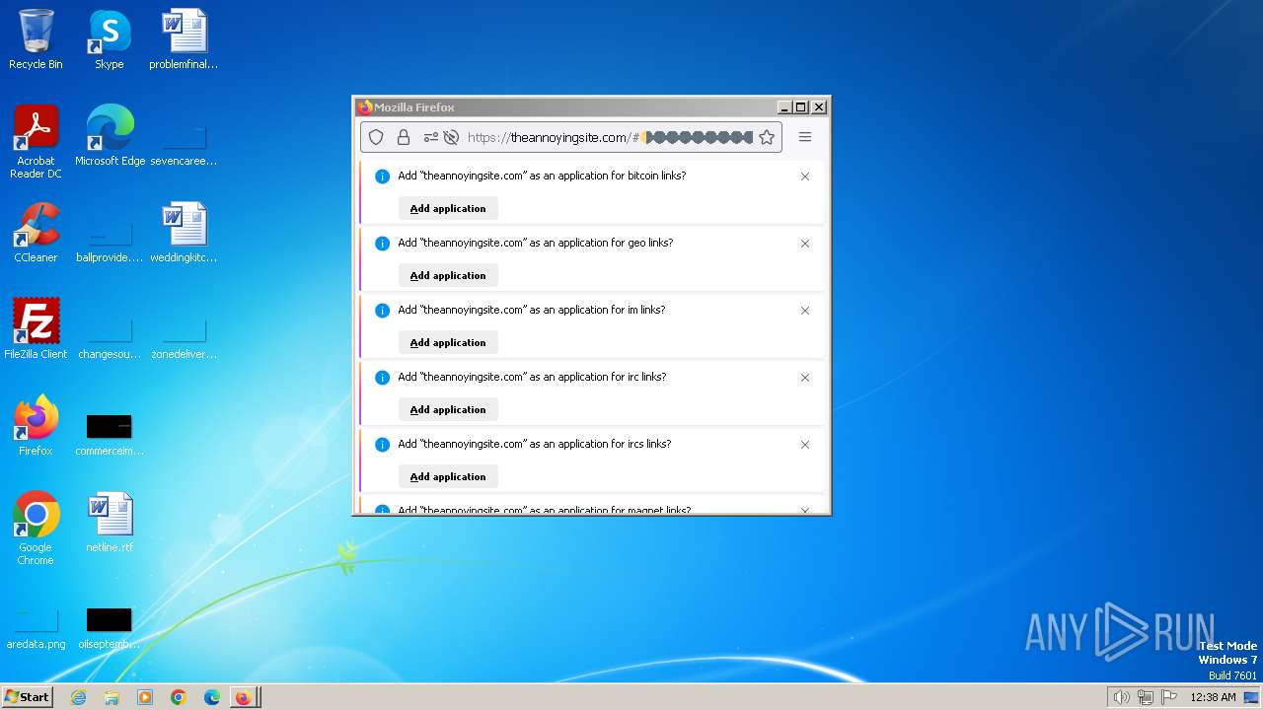Select Acrobat Reader DC desktop icon
The width and height of the screenshot is (1263, 710).
tap(36, 142)
